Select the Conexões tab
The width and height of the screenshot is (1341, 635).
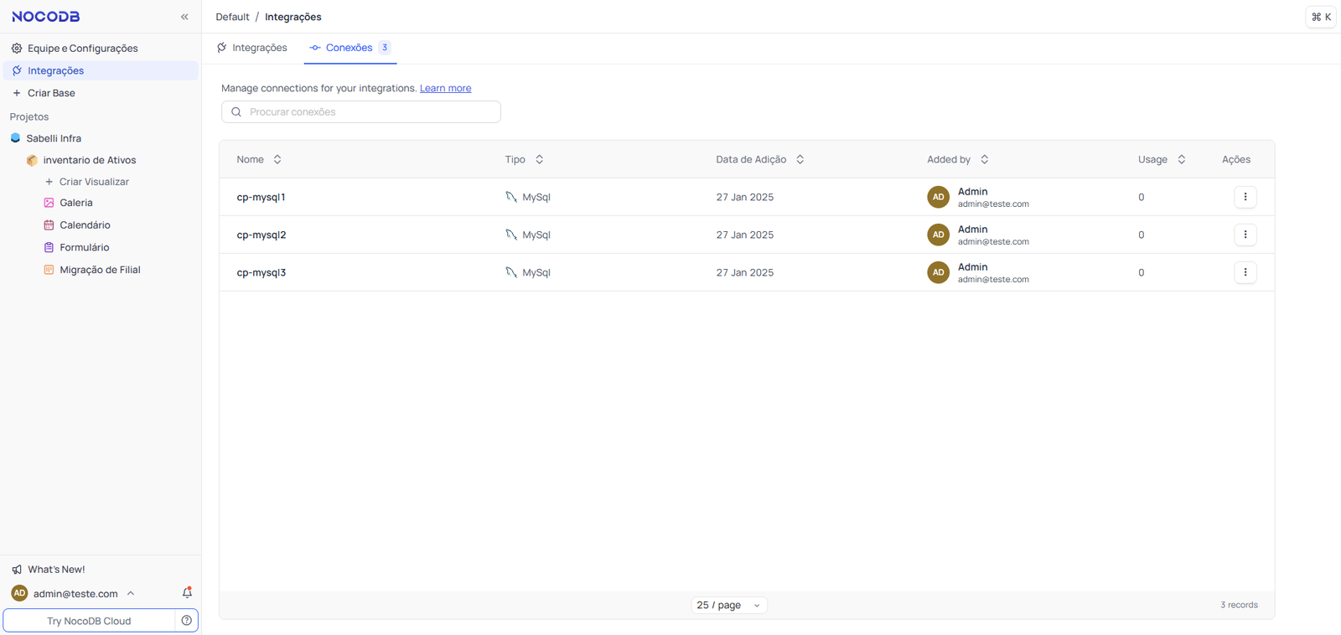pyautogui.click(x=349, y=48)
